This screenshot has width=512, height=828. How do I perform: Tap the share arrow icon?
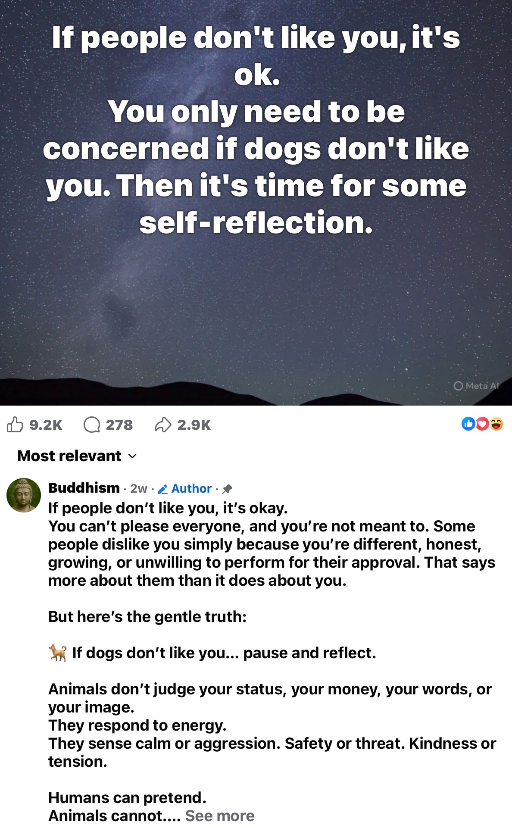(x=163, y=425)
